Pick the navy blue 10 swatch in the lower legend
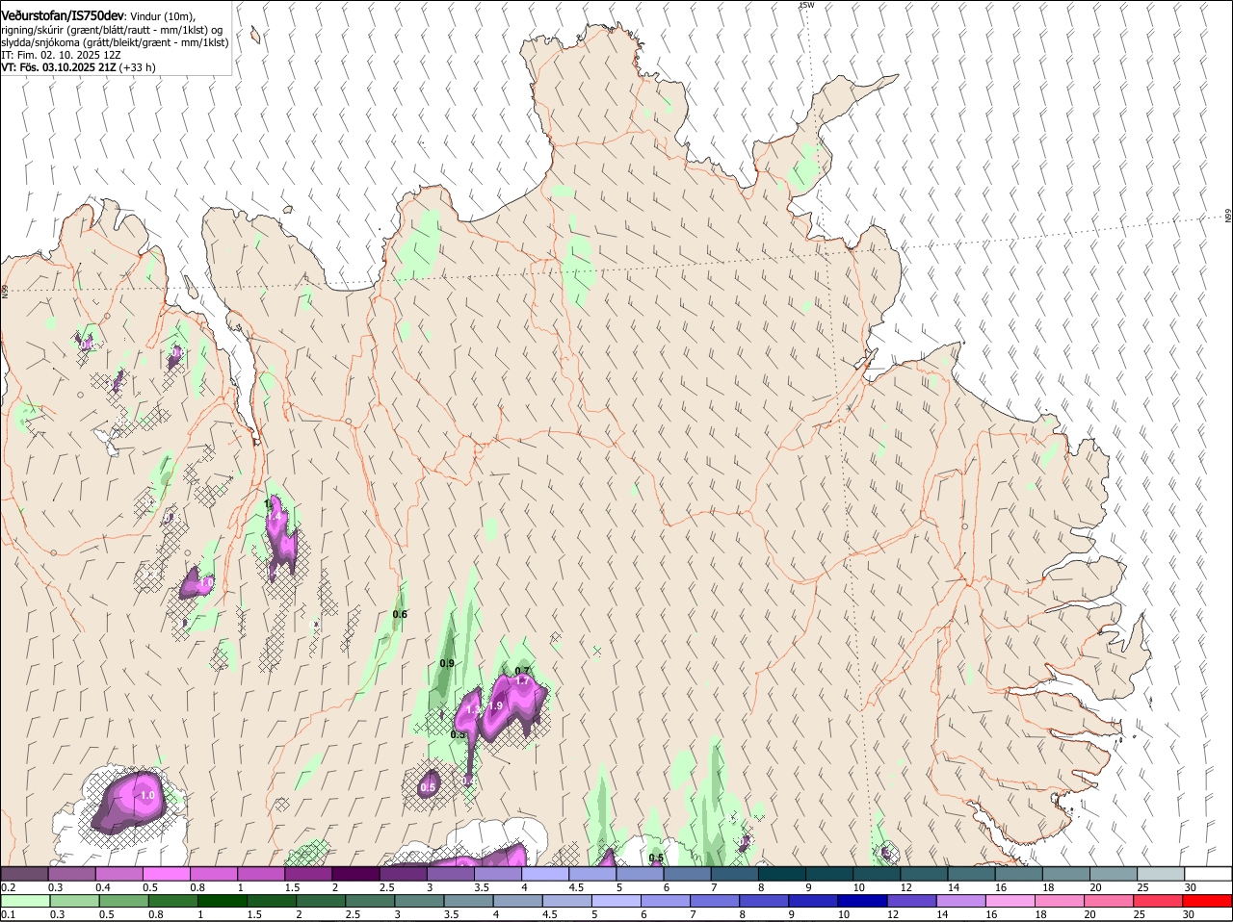Screen dimensions: 1233x922 coord(861,901)
